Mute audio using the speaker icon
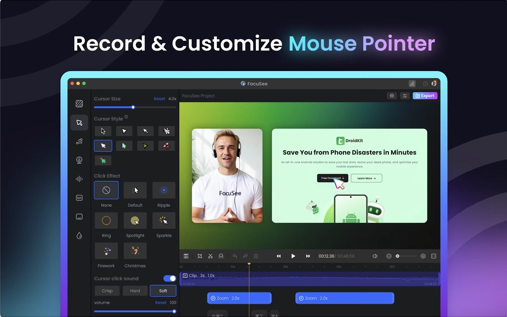The image size is (507, 317). pyautogui.click(x=375, y=256)
